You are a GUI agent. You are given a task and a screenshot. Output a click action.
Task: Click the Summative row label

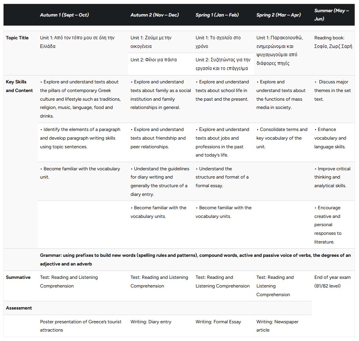(x=18, y=278)
